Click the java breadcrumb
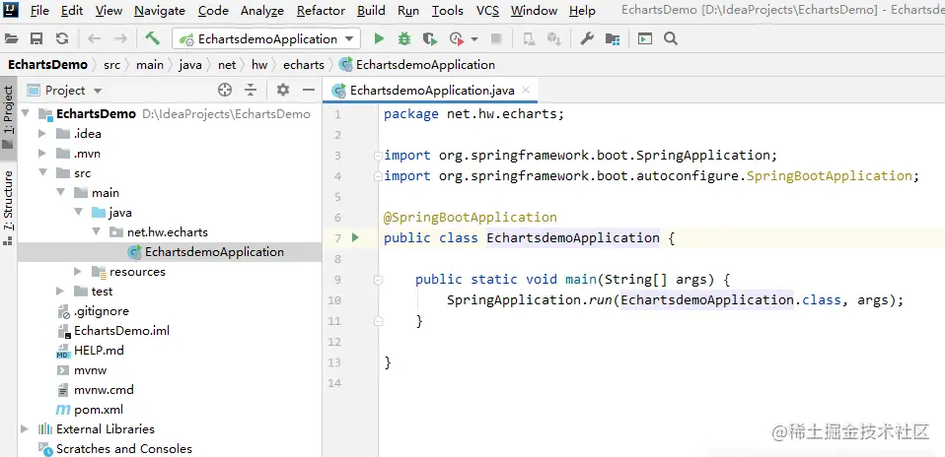This screenshot has width=945, height=457. pos(190,64)
